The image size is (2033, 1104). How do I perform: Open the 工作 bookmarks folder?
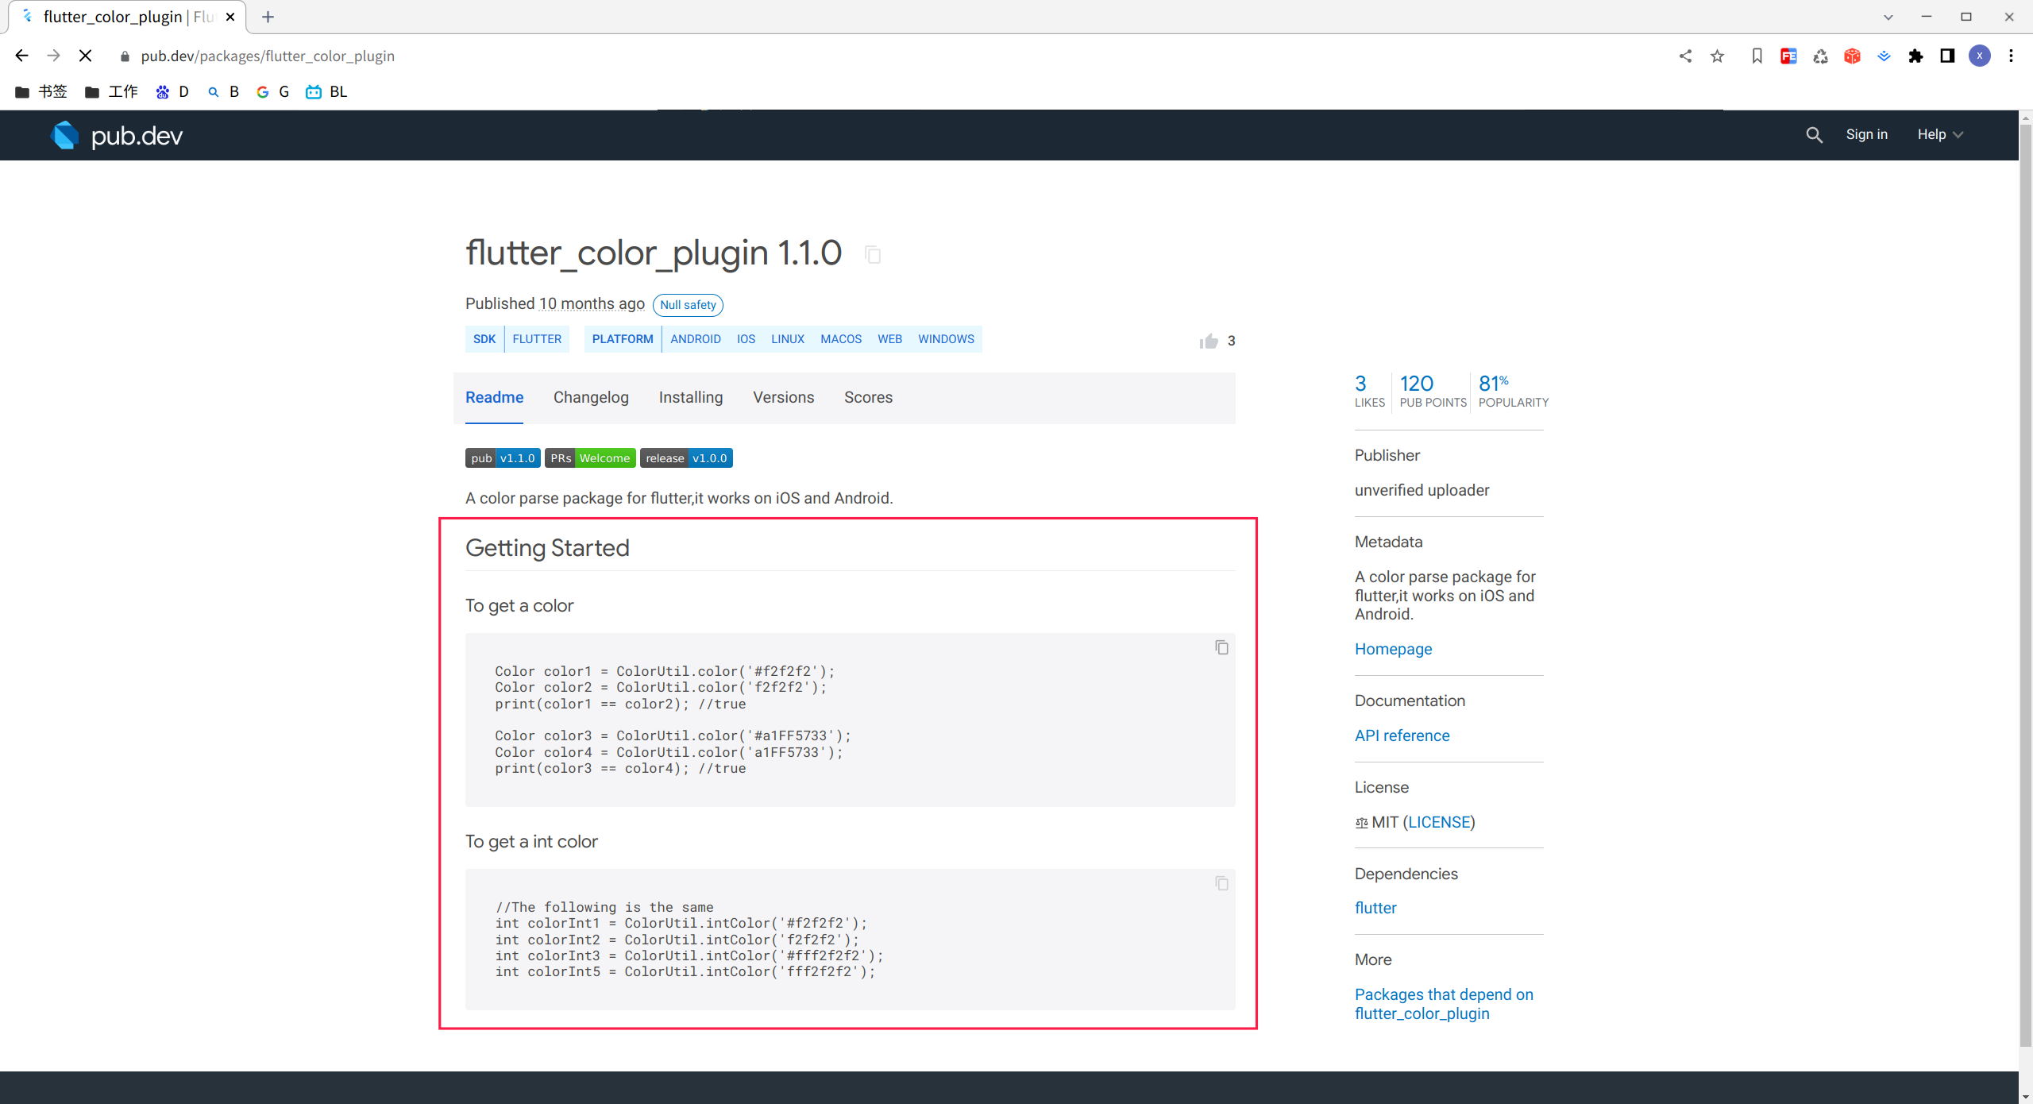111,92
